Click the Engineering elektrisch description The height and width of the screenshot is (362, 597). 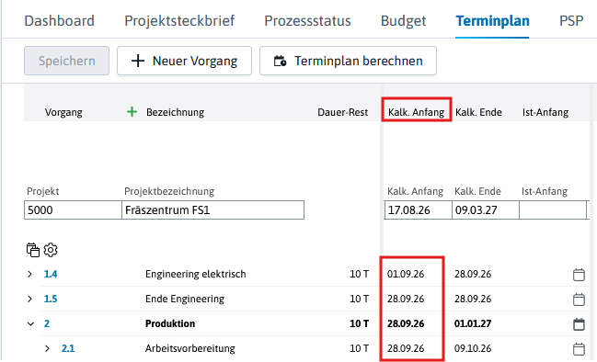[195, 274]
